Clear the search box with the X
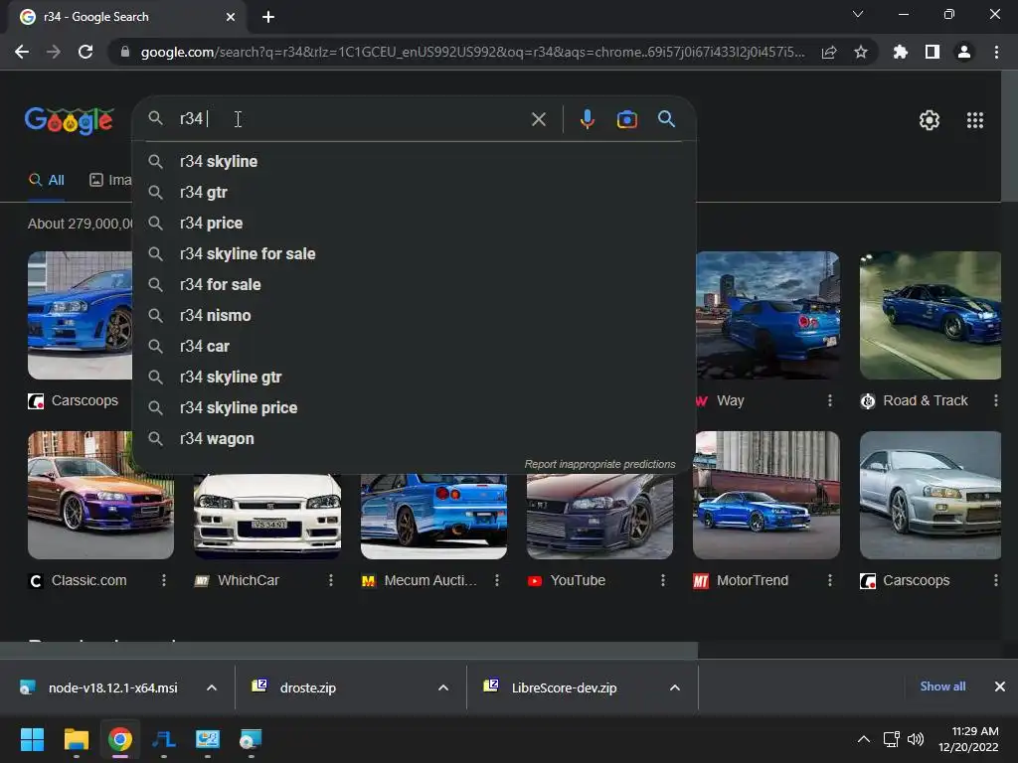This screenshot has width=1018, height=763. point(538,119)
